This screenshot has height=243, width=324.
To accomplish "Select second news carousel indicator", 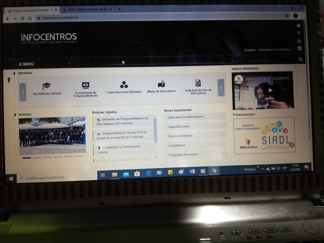I will point(37,157).
